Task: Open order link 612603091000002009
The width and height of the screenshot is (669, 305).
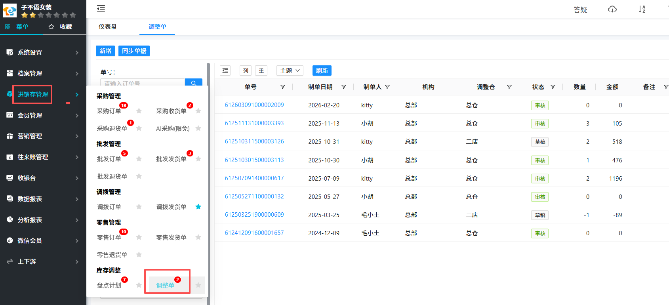Action: (254, 105)
